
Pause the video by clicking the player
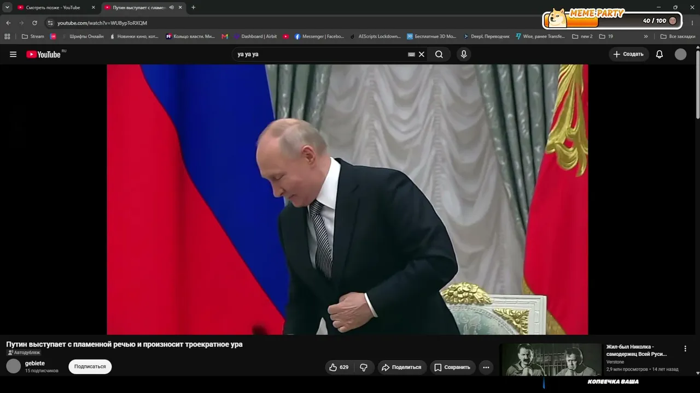tap(347, 199)
